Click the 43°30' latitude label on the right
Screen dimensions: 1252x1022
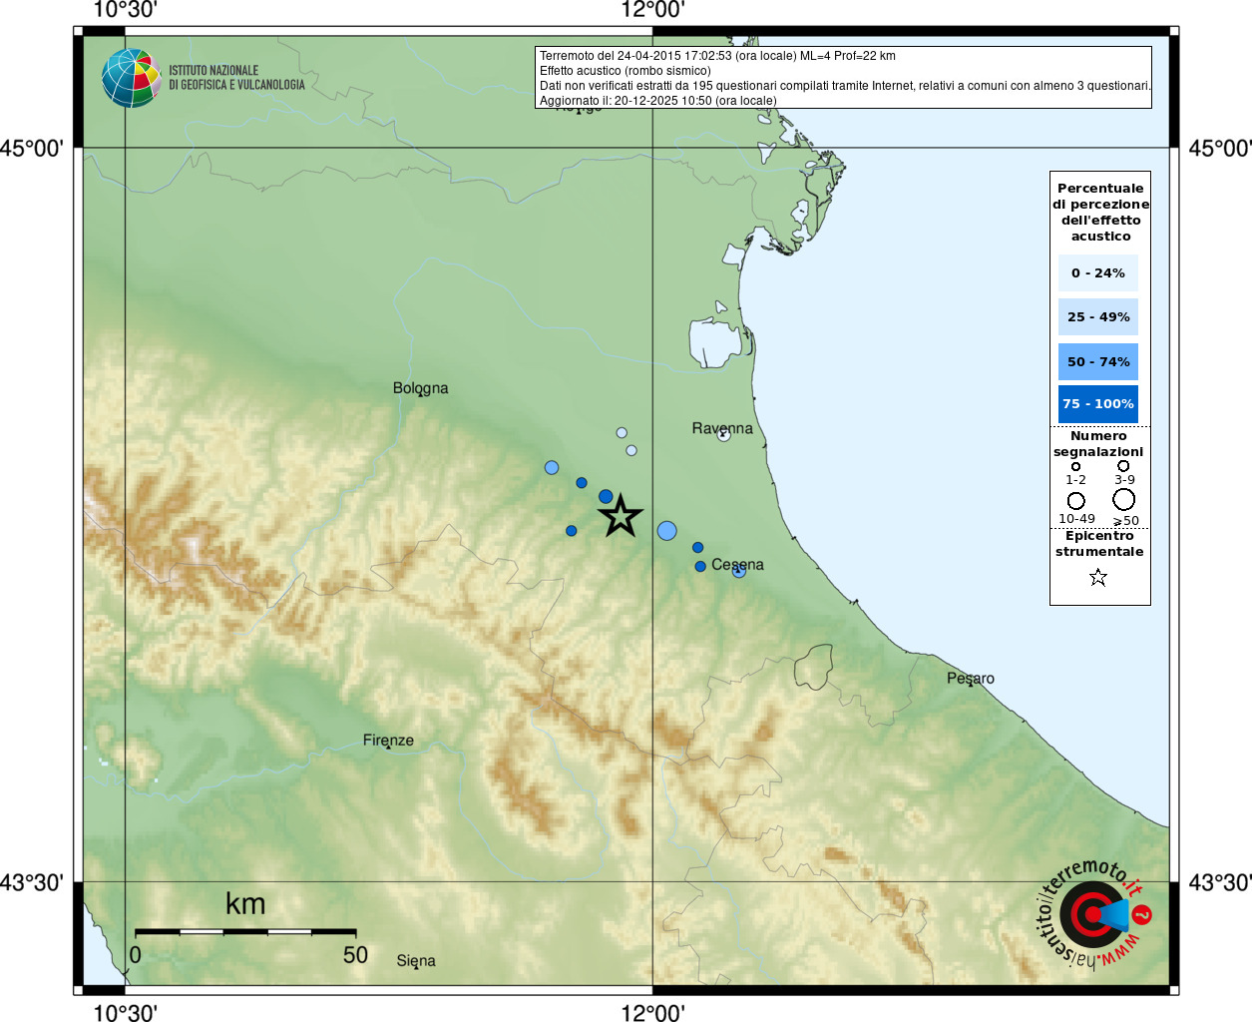1220,882
